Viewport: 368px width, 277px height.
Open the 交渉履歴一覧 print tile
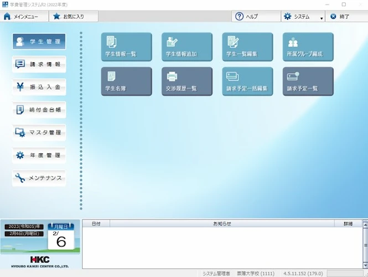(x=187, y=81)
